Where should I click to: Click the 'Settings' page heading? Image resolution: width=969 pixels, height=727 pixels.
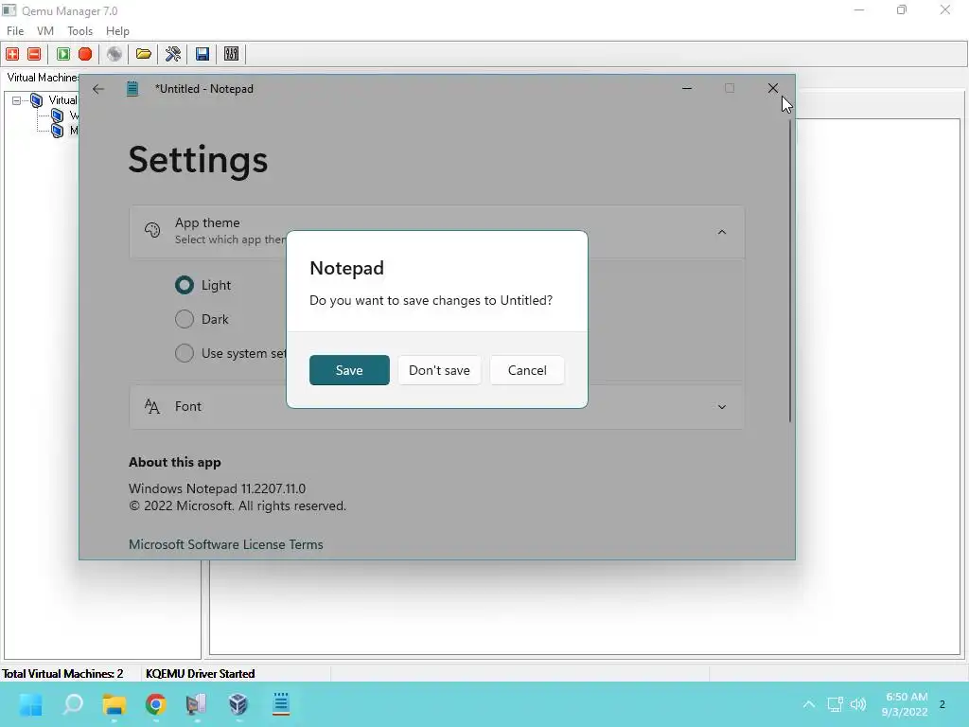pos(198,159)
